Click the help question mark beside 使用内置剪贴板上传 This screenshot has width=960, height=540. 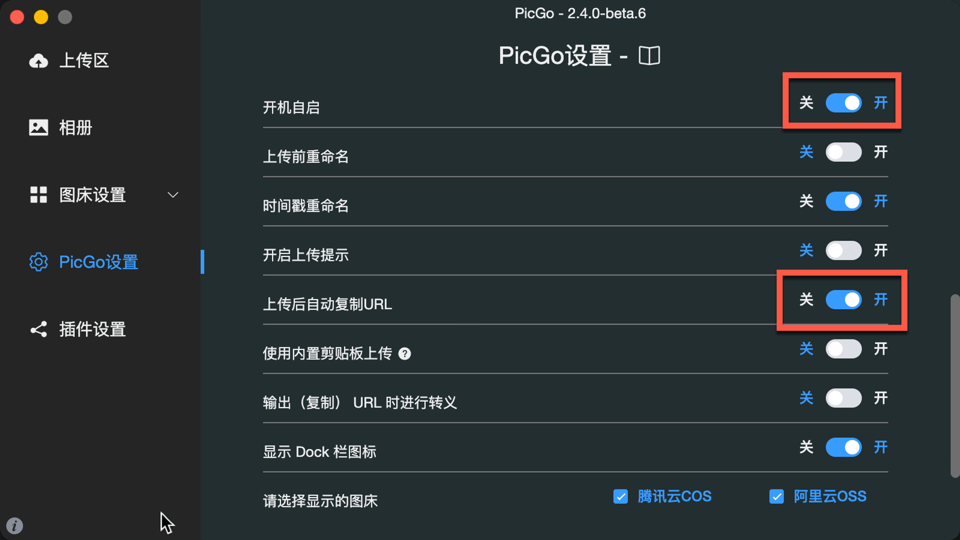(405, 354)
